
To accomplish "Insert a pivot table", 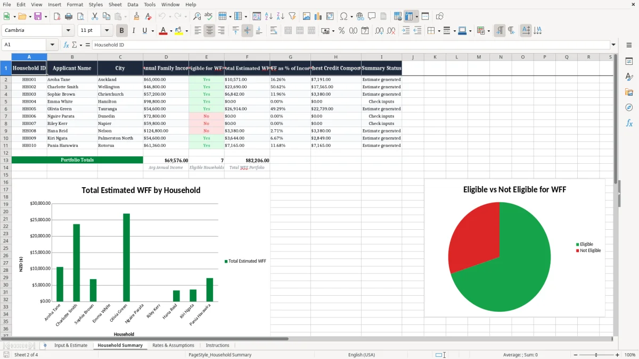I will coord(330,16).
